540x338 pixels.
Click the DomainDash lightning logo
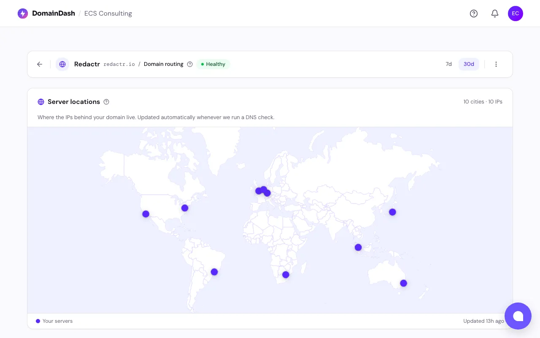pos(23,14)
